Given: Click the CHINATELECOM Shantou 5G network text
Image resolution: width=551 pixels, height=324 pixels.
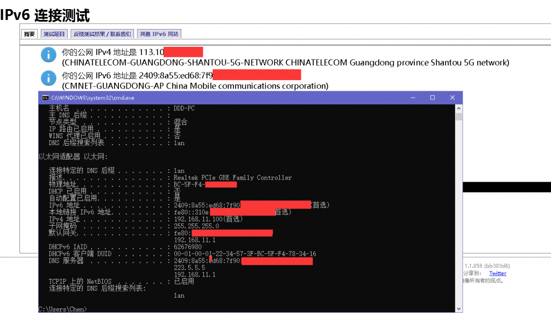Looking at the screenshot, I should click(x=285, y=63).
